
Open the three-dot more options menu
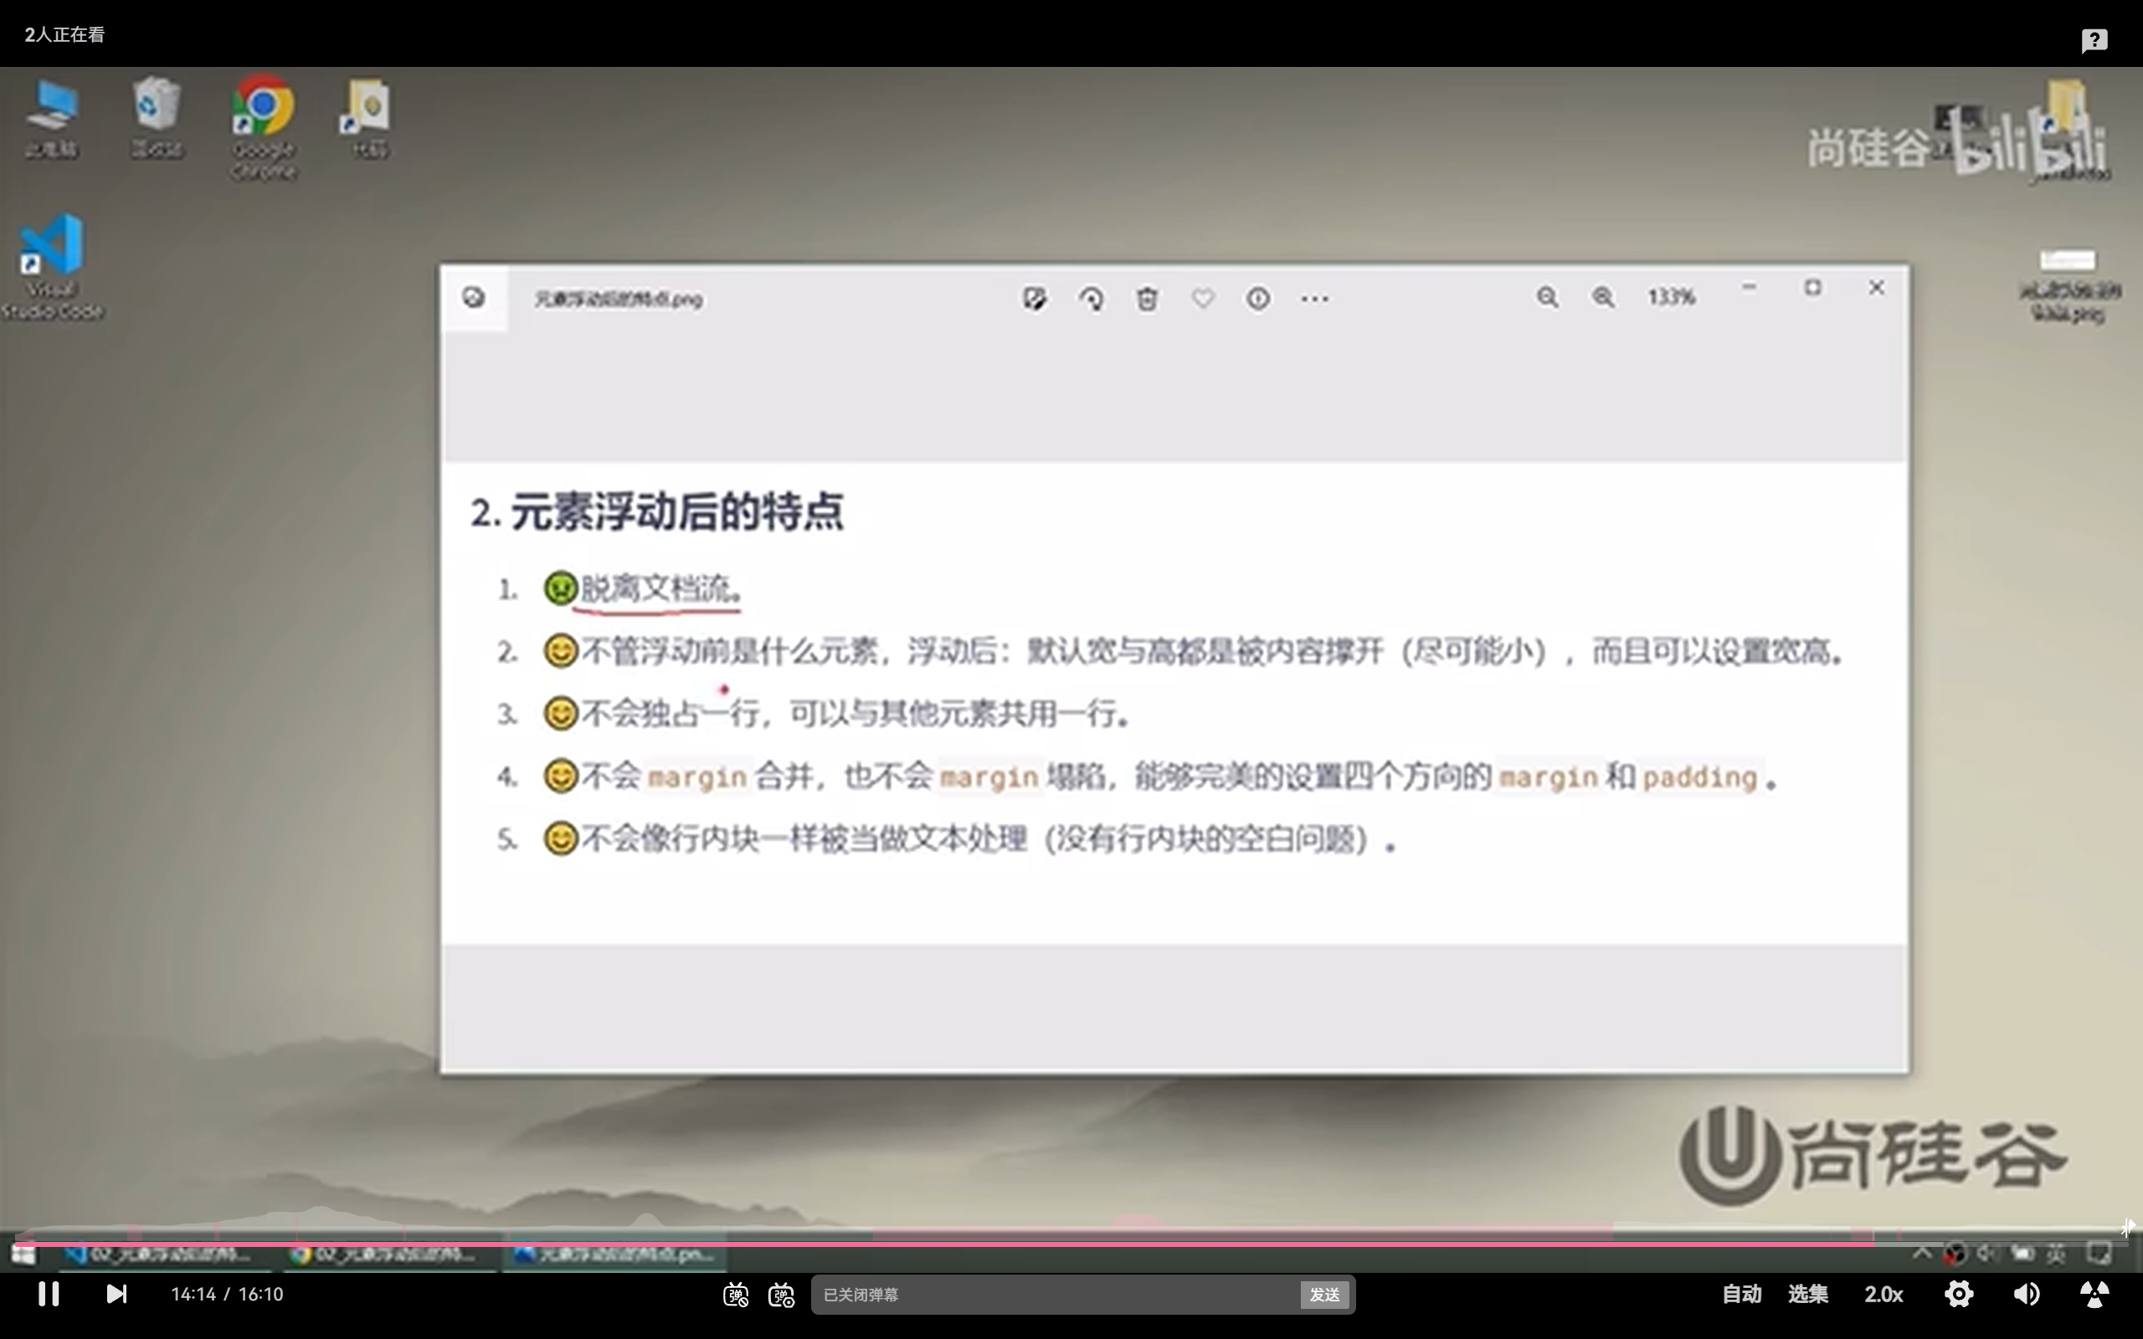point(1314,299)
